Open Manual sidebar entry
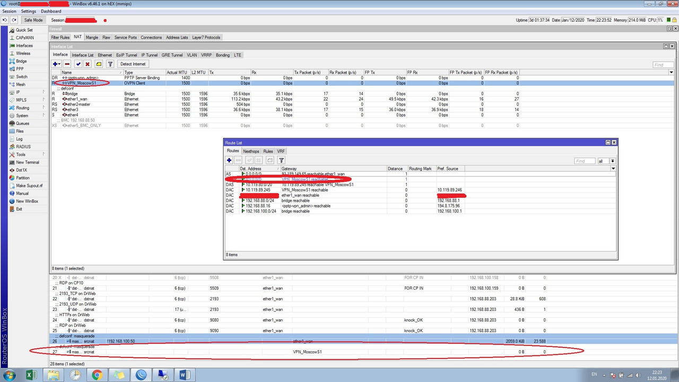 pos(22,194)
